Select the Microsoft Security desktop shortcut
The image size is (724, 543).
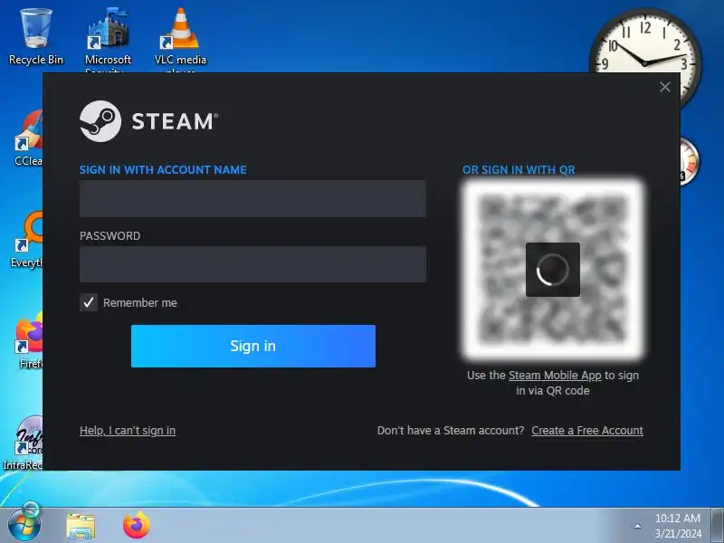pyautogui.click(x=108, y=39)
